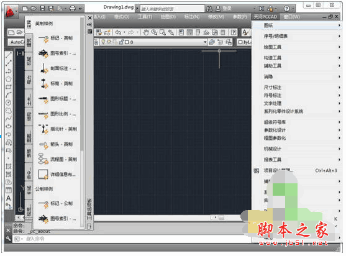
Task: Select the Line draw tool
Action: click(8, 55)
